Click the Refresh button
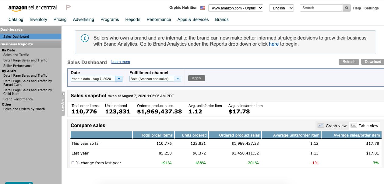The image size is (384, 184). coord(349,62)
